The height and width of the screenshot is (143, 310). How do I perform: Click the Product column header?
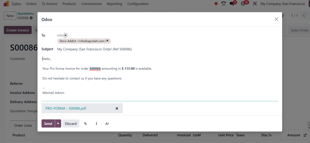point(19,135)
